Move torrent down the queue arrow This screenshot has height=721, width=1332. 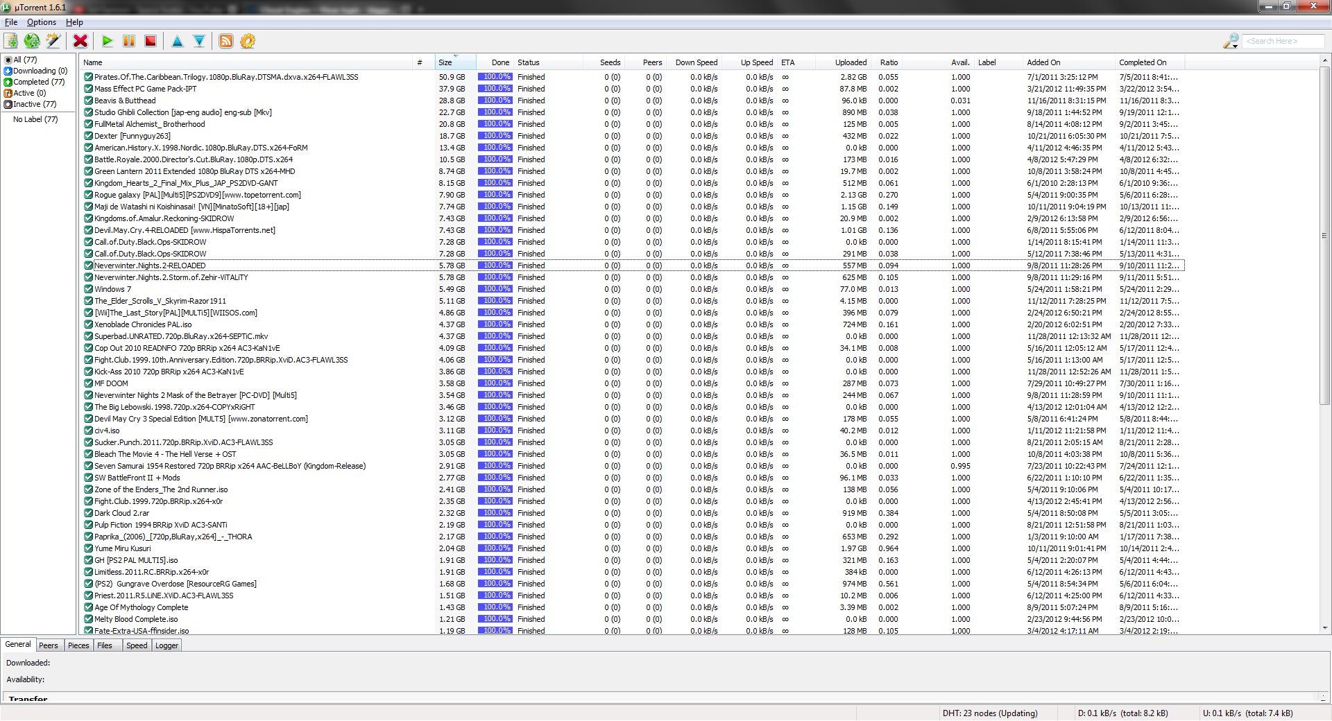[199, 41]
